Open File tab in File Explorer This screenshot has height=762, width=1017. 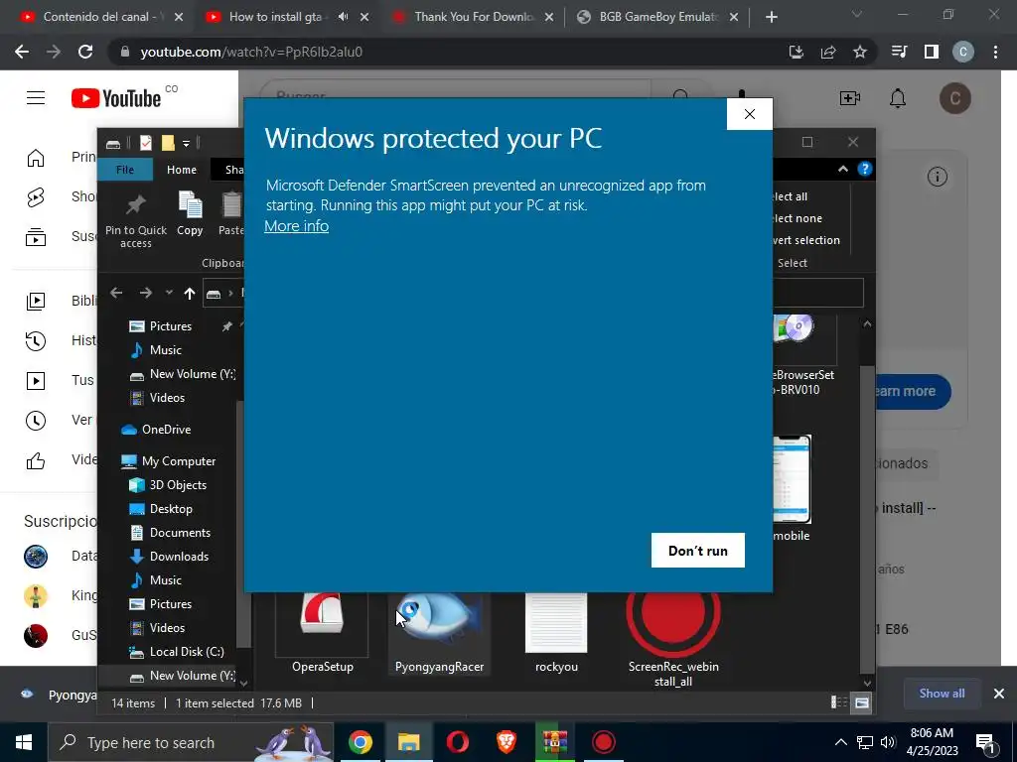point(125,170)
